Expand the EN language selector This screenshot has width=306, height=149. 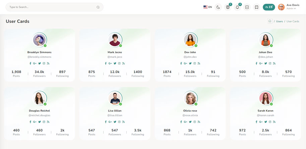tap(207, 7)
